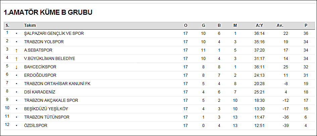Screen dimensions: 317x136
Task: Open team TRABZON ORTAHİSAR KANUNİ FK
Action: coord(57,84)
